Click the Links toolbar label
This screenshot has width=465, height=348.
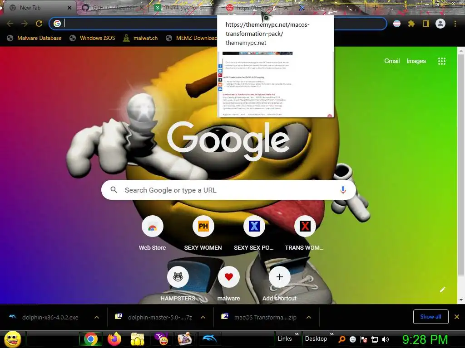[284, 338]
